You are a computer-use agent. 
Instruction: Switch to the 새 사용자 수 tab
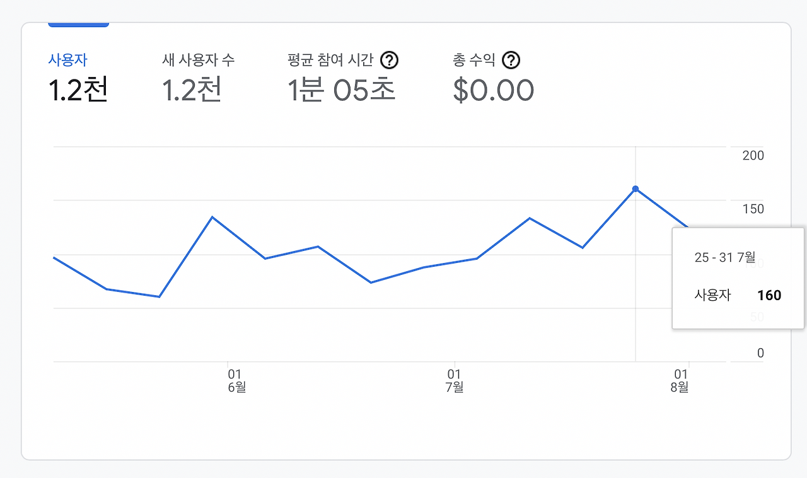pos(198,61)
